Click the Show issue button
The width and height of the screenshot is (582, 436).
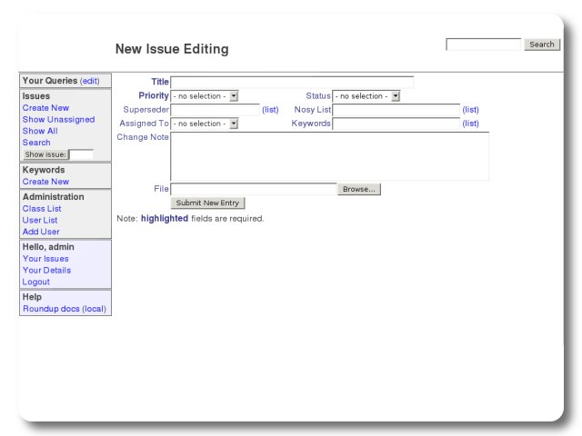(x=45, y=154)
